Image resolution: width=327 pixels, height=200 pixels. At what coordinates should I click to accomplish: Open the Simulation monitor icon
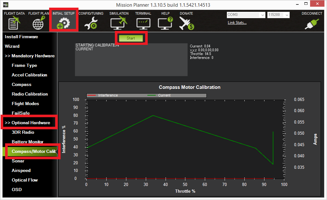point(119,24)
